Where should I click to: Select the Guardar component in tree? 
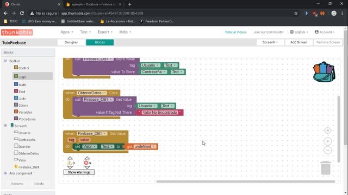[22, 146]
